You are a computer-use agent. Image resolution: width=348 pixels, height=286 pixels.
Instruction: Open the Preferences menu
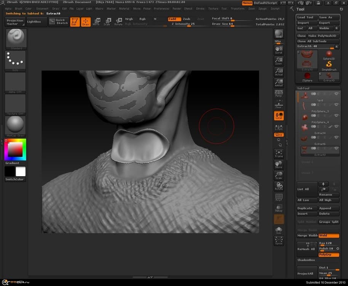[161, 8]
